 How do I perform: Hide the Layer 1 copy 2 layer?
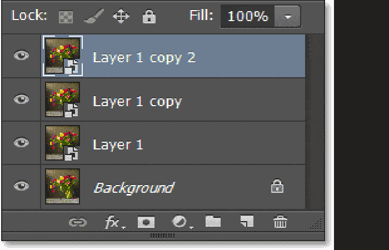point(21,56)
